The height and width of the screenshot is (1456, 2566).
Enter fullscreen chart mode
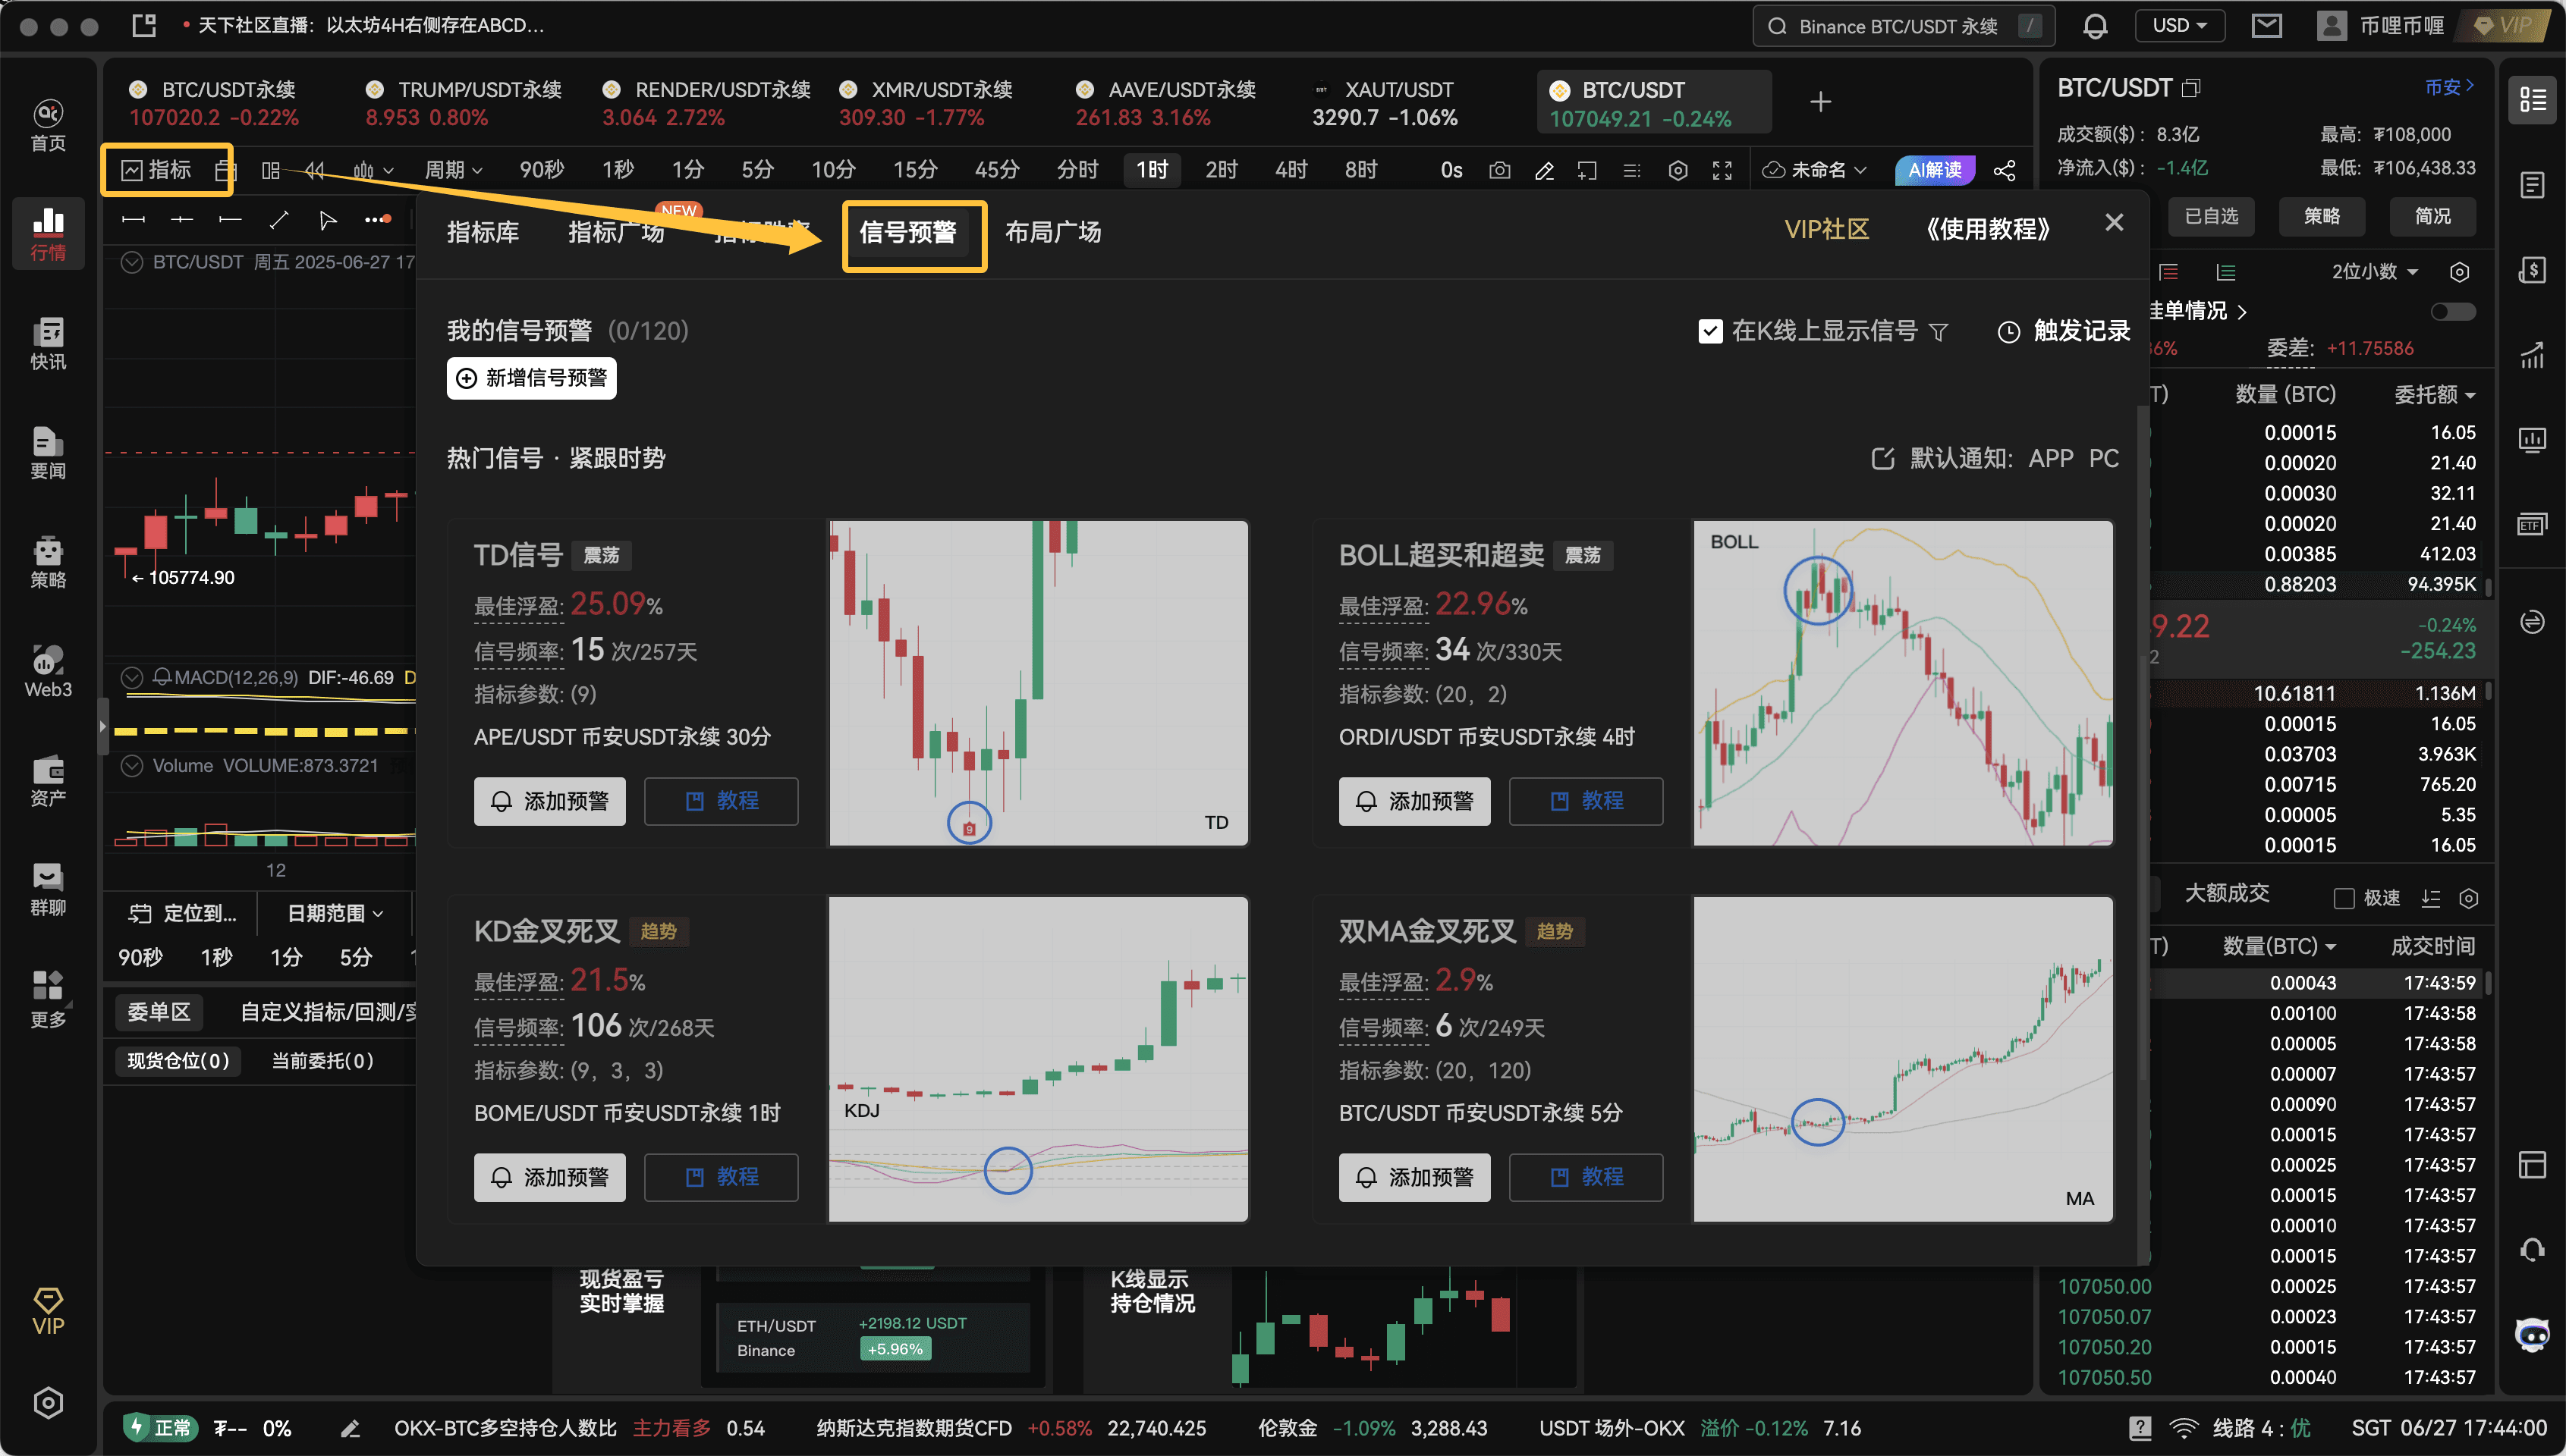pyautogui.click(x=1722, y=170)
